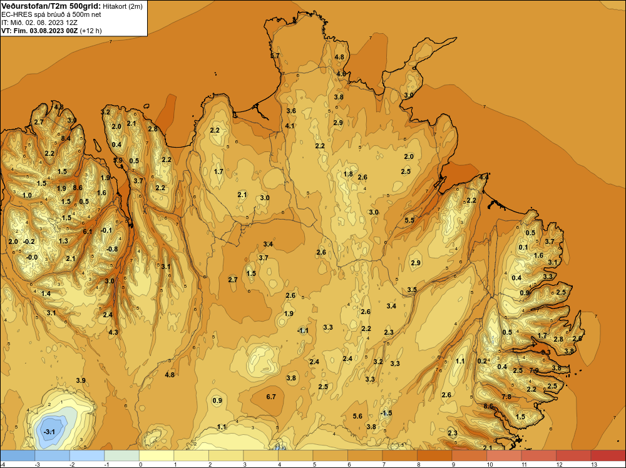Click the -0.8 temperature value

[x=112, y=249]
